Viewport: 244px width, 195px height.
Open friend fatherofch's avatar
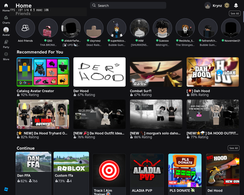click(x=208, y=28)
